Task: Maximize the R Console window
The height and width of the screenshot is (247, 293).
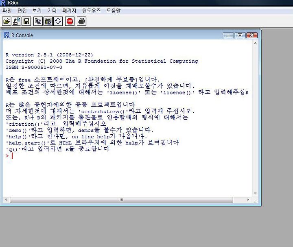Action: tap(240, 35)
